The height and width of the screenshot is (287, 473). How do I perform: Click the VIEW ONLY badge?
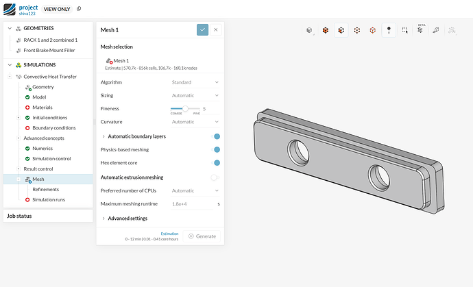[57, 9]
